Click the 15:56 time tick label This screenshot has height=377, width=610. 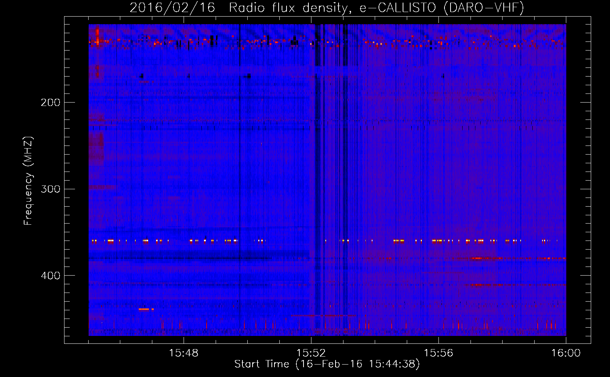coord(438,353)
